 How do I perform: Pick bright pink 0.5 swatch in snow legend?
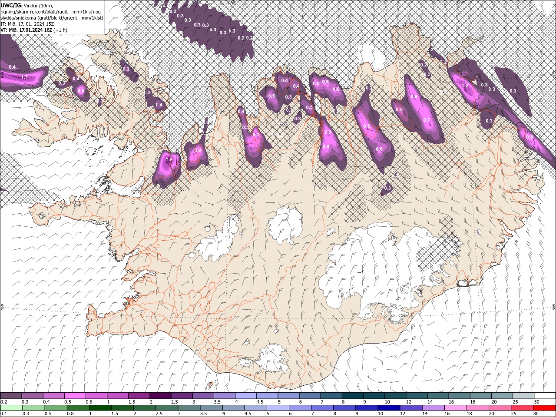tap(75, 396)
